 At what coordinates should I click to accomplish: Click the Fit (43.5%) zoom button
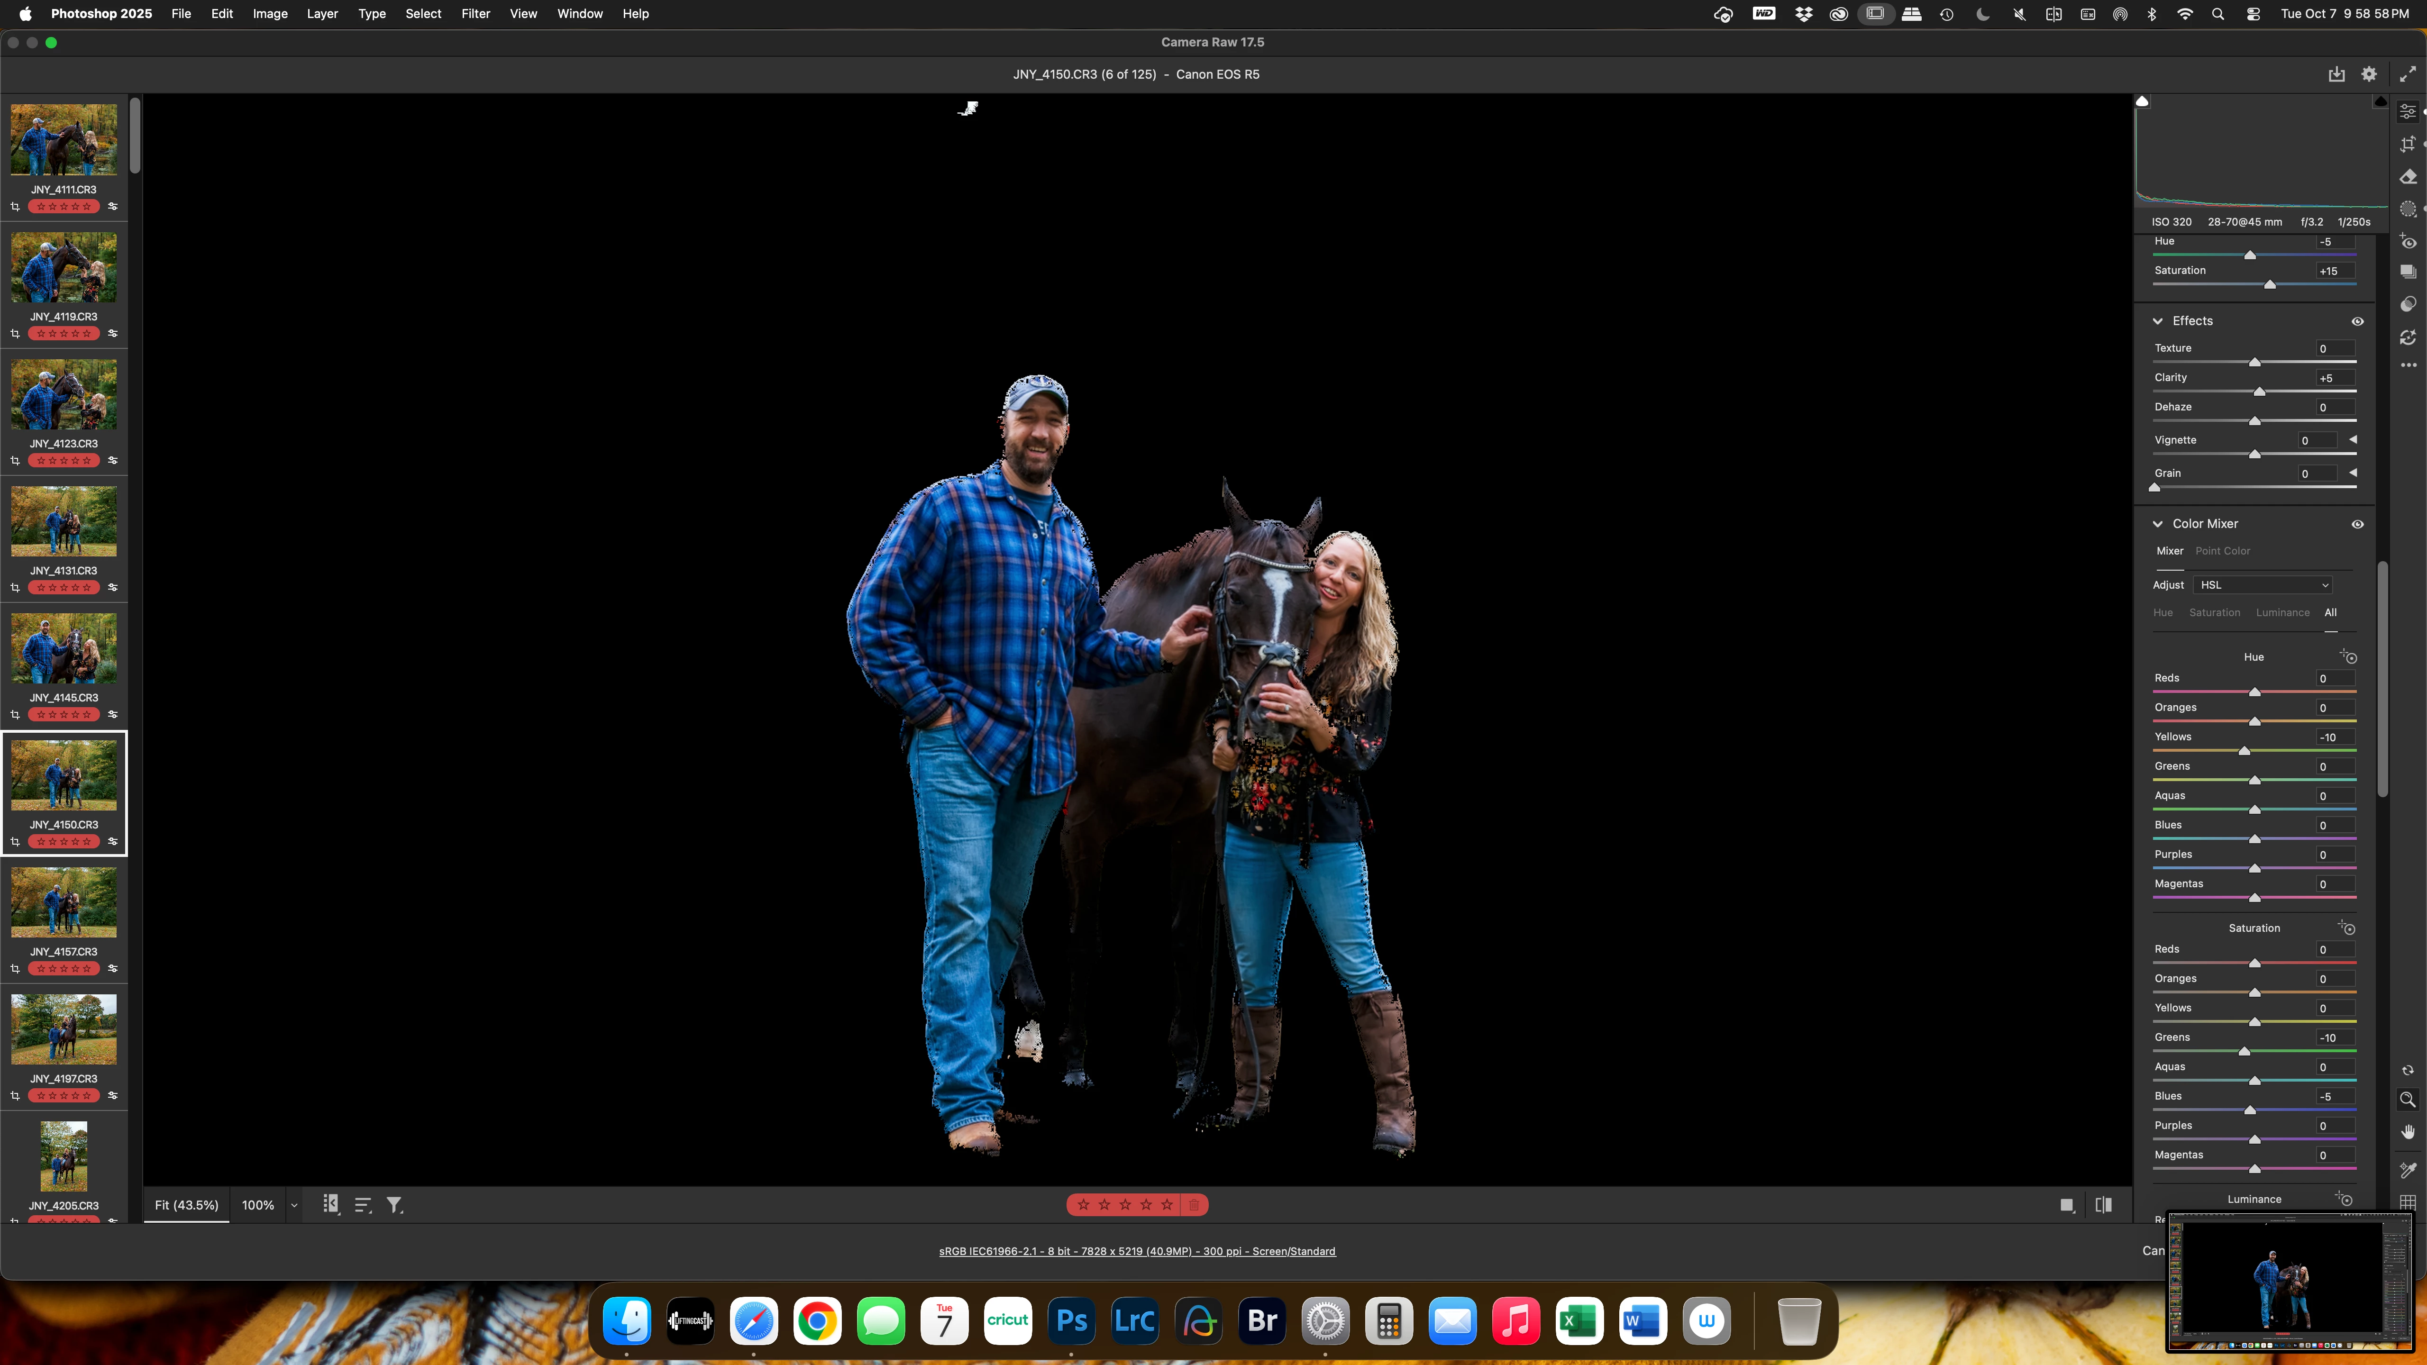pyautogui.click(x=187, y=1205)
